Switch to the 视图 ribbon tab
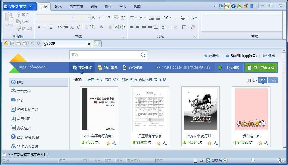288x165 pixels. [x=137, y=6]
